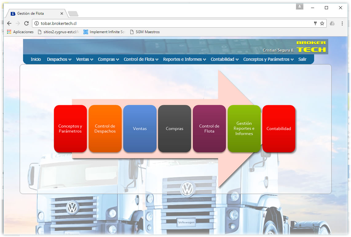Expand the Ventas dropdown menu

84,60
